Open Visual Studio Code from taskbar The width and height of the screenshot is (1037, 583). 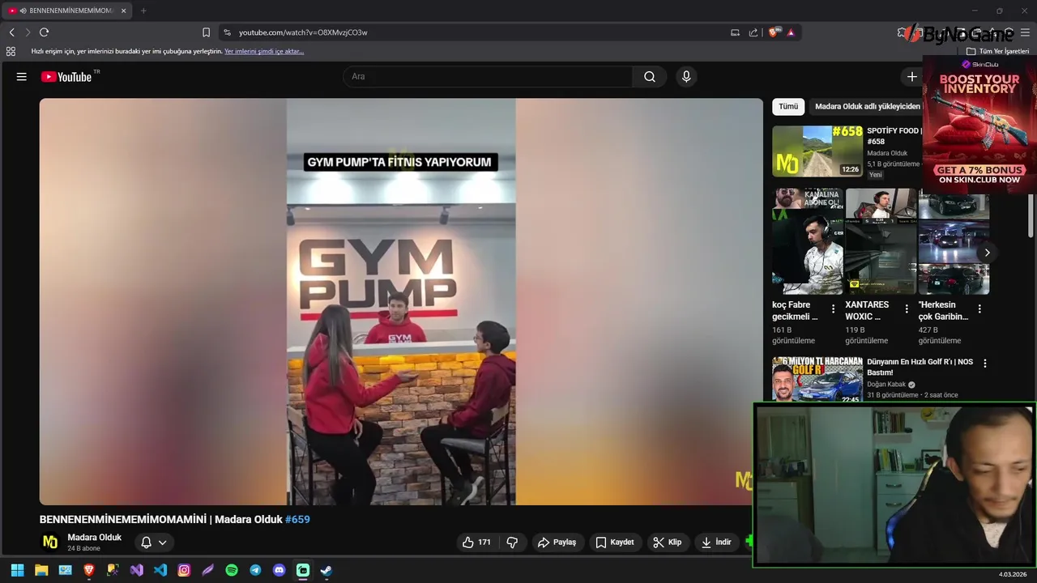[x=160, y=570]
